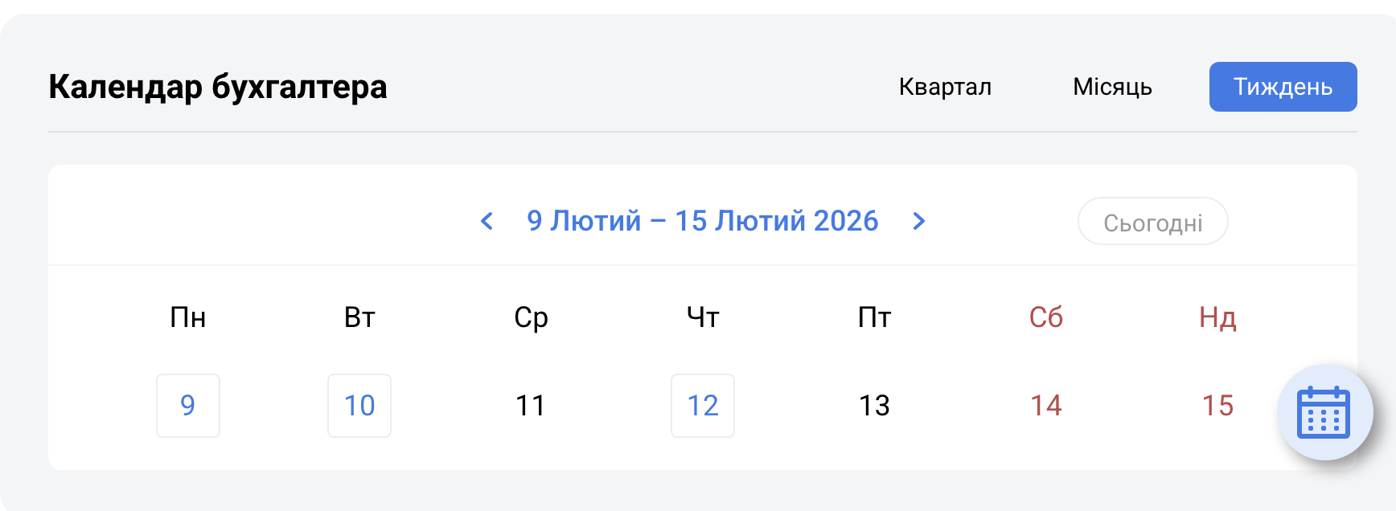Click the Пн weekday header
Image resolution: width=1396 pixels, height=511 pixels.
click(x=188, y=318)
